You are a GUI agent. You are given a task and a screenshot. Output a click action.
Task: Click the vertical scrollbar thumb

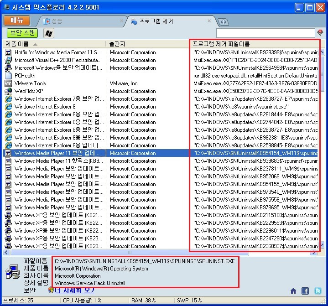coord(322,73)
